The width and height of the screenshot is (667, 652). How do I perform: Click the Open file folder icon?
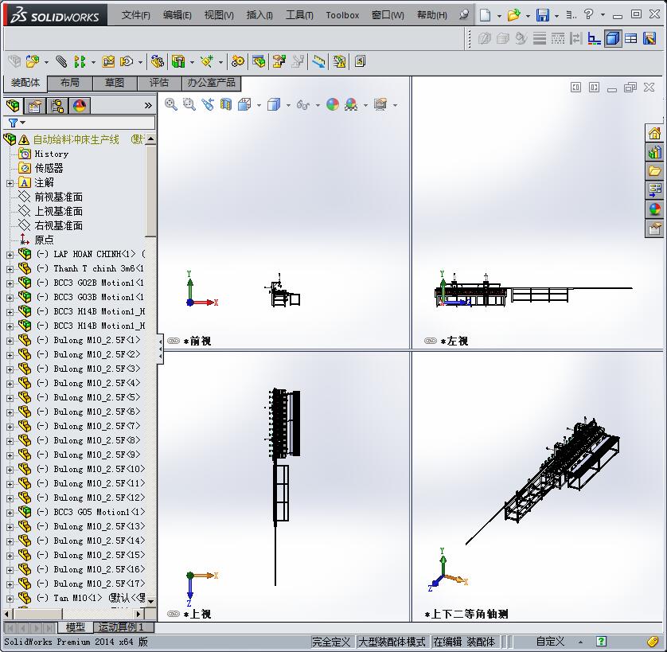coord(513,15)
